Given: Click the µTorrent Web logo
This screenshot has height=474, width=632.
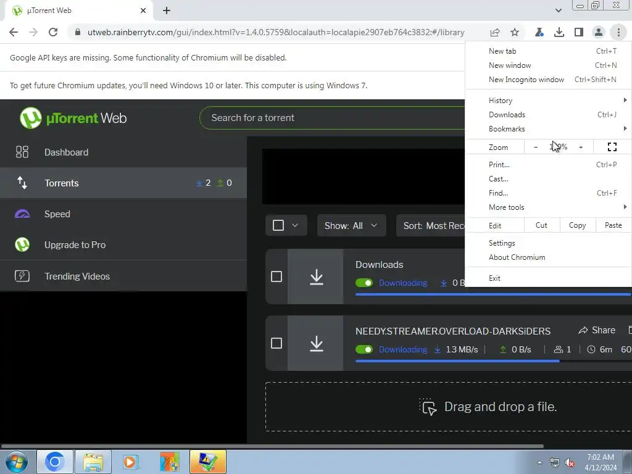Looking at the screenshot, I should (73, 118).
